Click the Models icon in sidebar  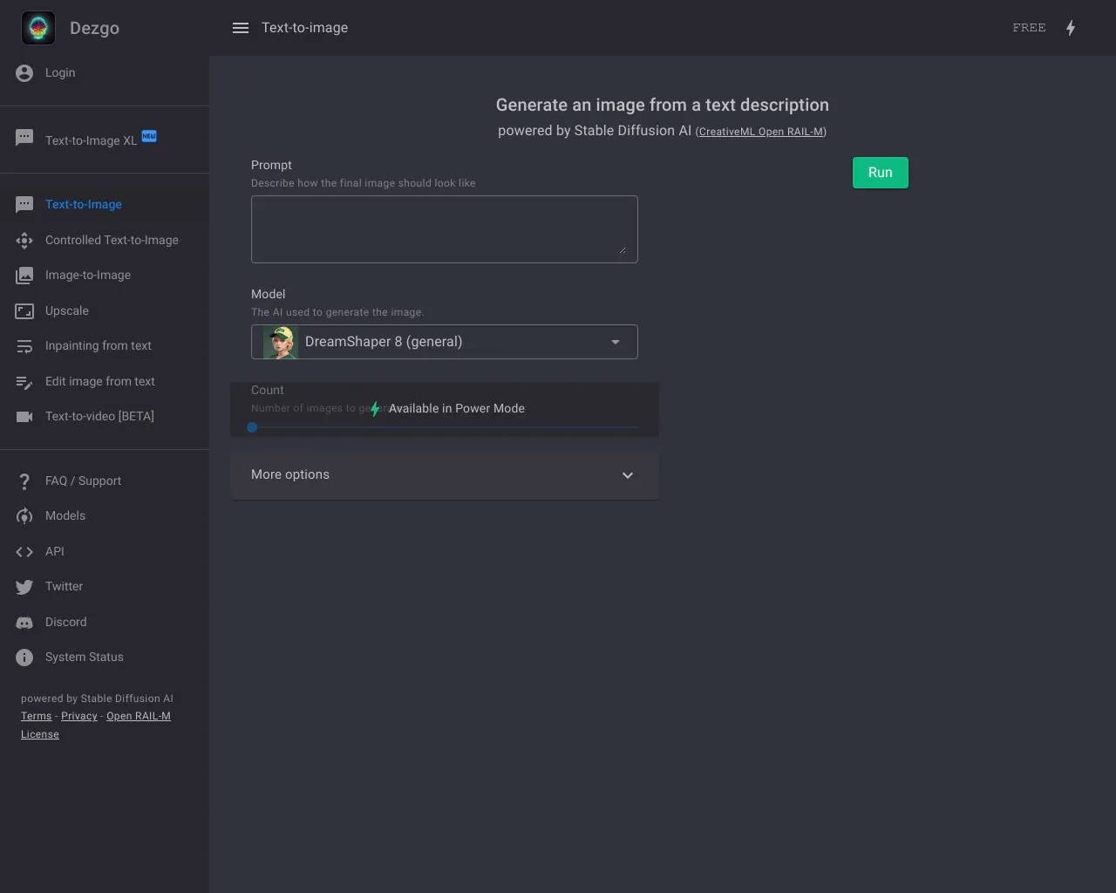click(x=24, y=516)
